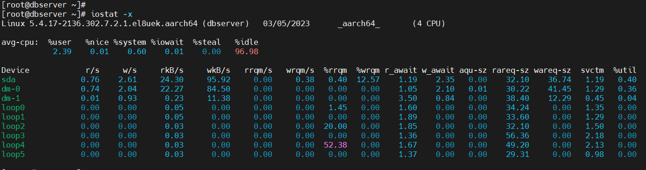
Task: Click loop4's %rrqm value '52.38'
Action: tap(335, 145)
